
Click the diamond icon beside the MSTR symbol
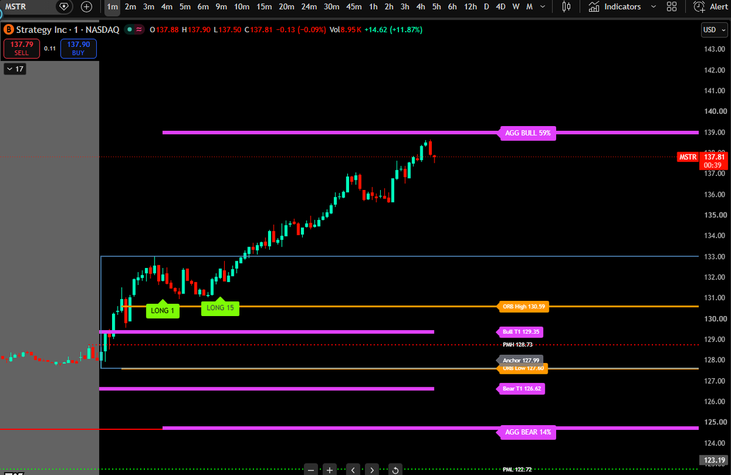64,7
